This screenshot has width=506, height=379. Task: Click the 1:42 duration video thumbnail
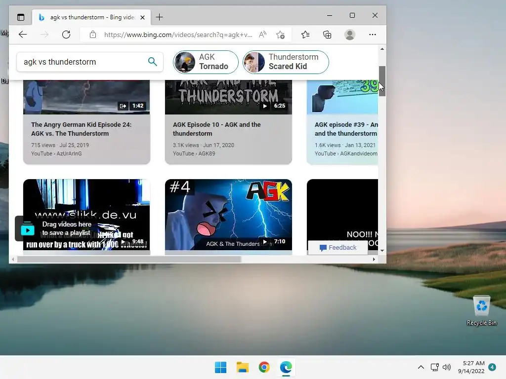(86, 97)
